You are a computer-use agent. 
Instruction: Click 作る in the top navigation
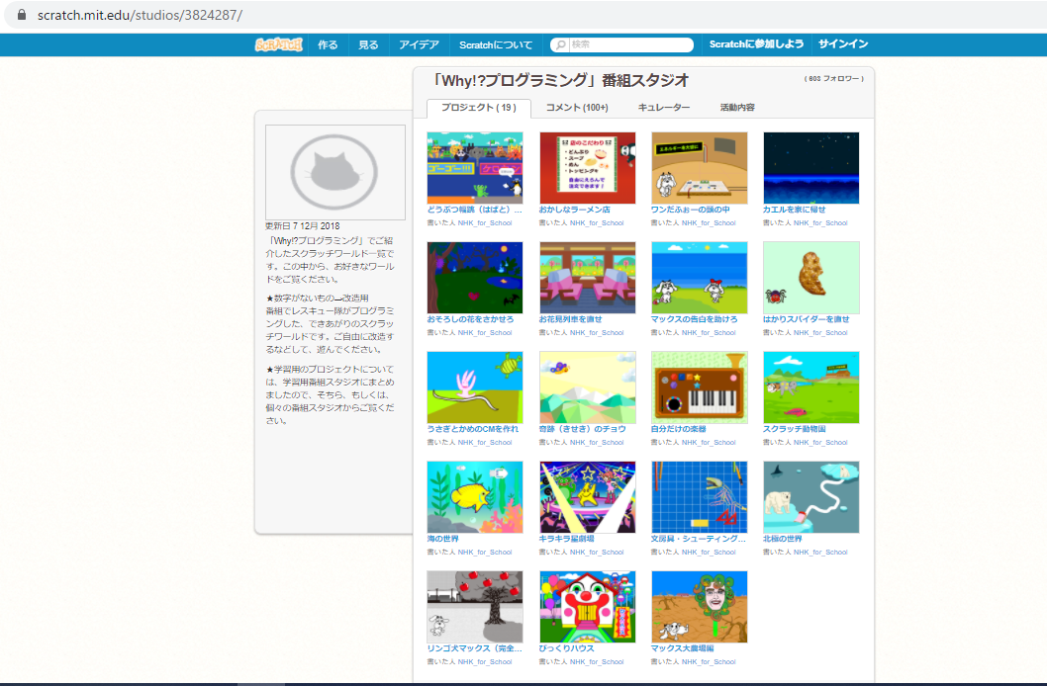click(328, 44)
